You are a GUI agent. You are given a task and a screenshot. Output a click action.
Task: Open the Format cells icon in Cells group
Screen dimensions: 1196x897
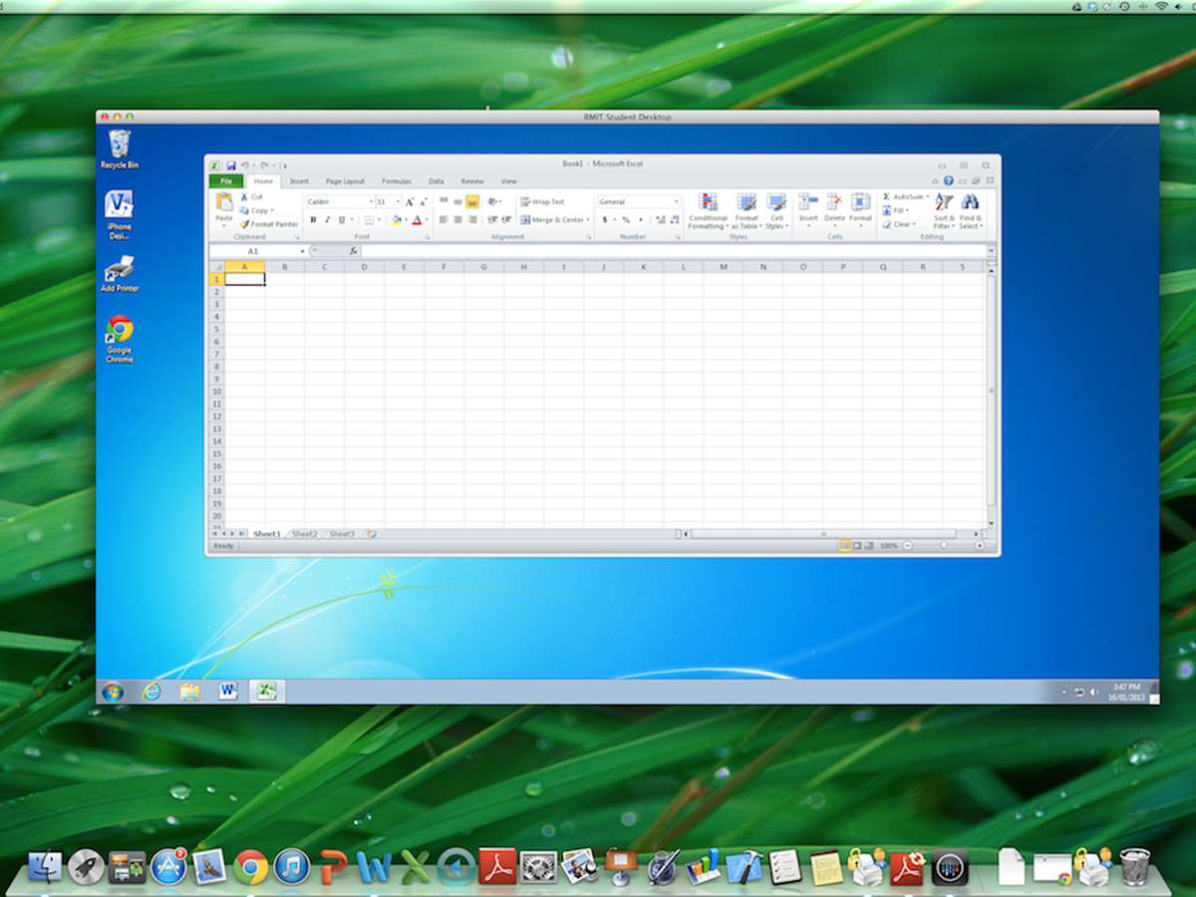861,201
